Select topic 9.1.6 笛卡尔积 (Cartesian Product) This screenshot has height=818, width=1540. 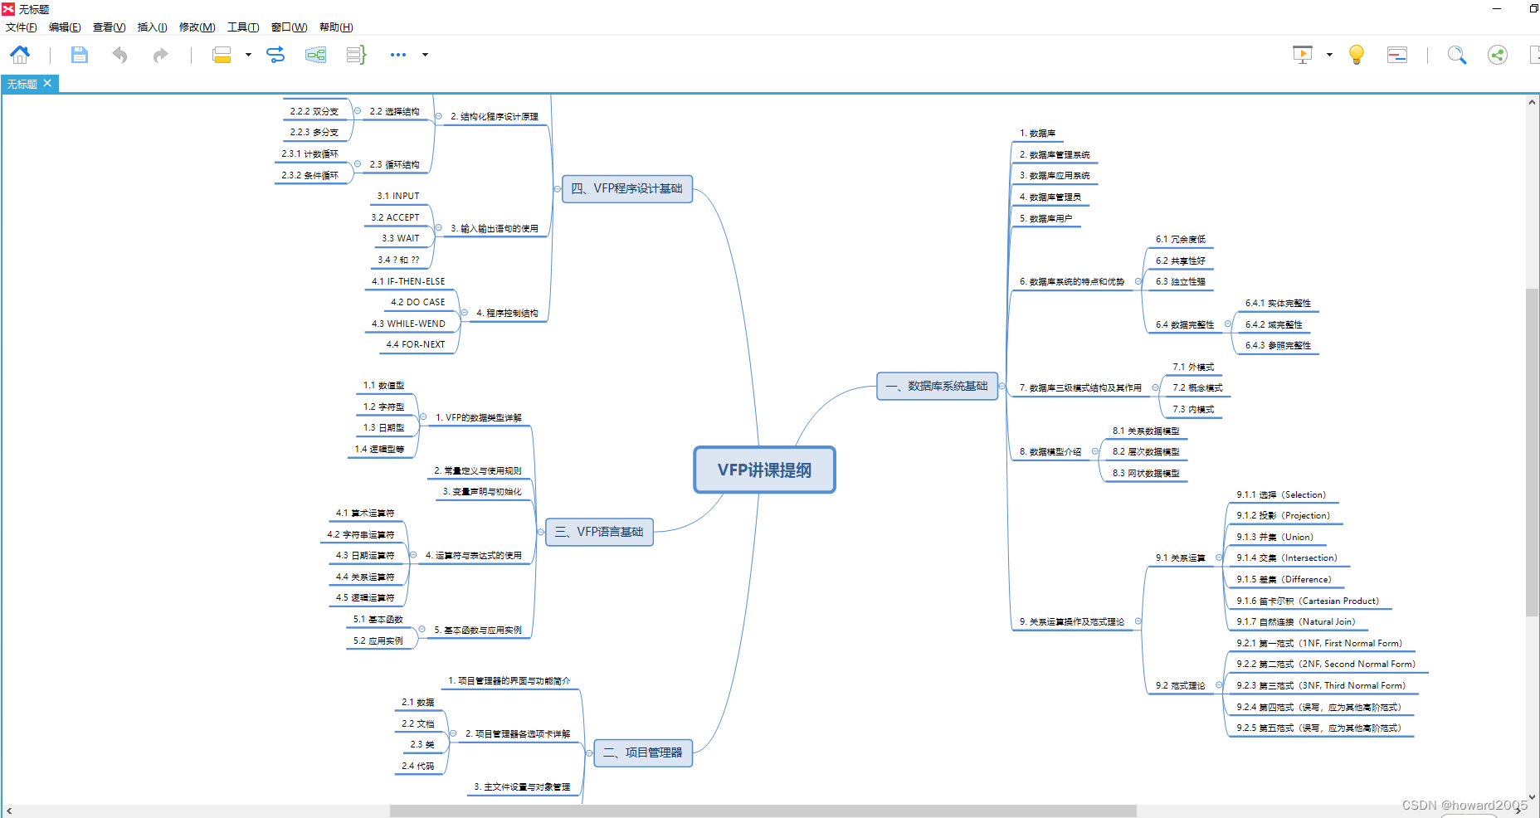point(1308,601)
